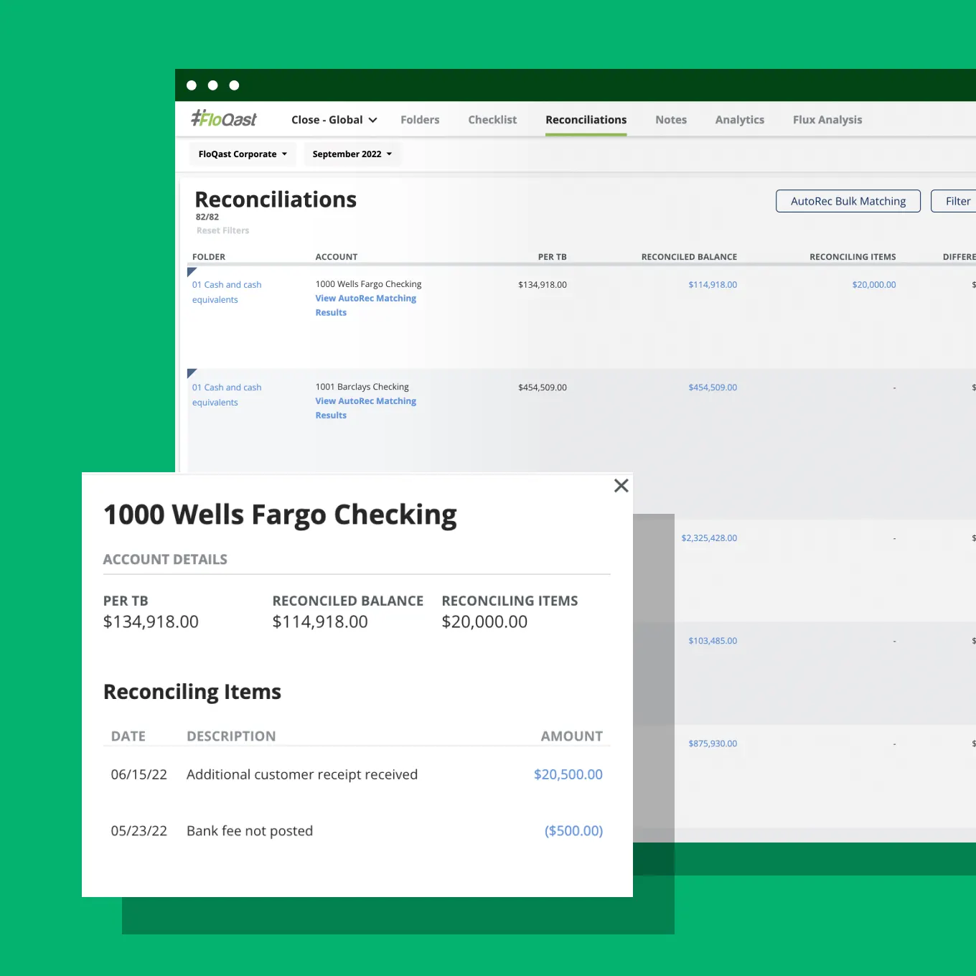Open the Checklist tab
The width and height of the screenshot is (976, 976).
pos(492,120)
